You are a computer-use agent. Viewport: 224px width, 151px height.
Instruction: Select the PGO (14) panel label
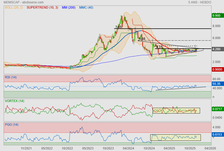[x=11, y=124]
